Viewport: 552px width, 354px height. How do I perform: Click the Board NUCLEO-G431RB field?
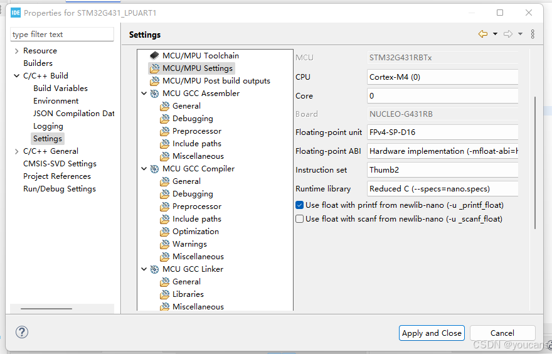tap(442, 114)
